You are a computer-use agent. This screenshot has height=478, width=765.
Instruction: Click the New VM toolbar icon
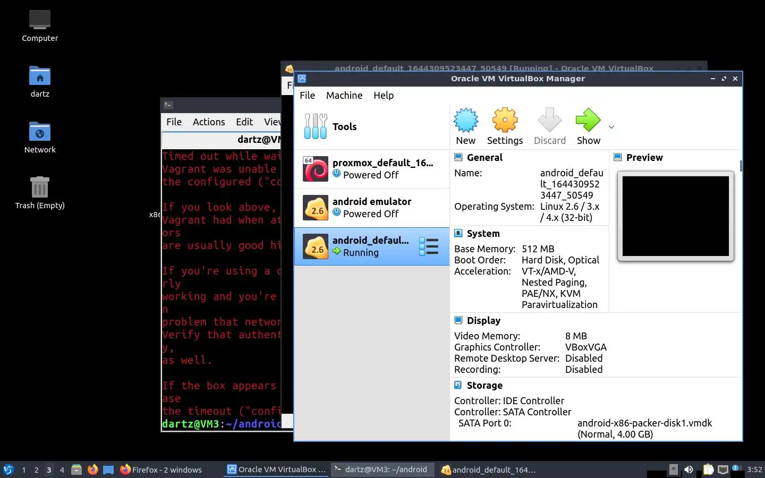[466, 121]
